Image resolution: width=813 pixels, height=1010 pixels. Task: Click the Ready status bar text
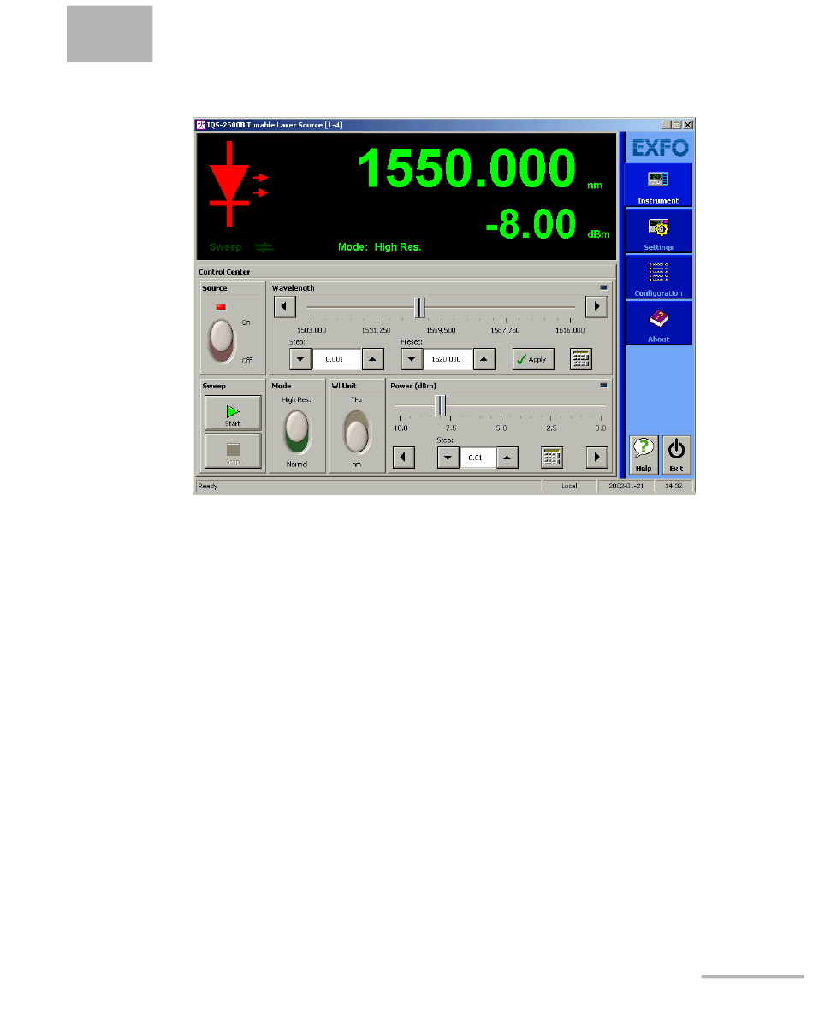tap(208, 487)
